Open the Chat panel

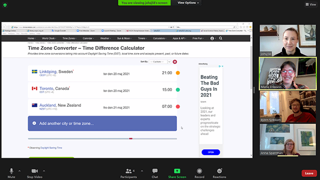pyautogui.click(x=155, y=173)
